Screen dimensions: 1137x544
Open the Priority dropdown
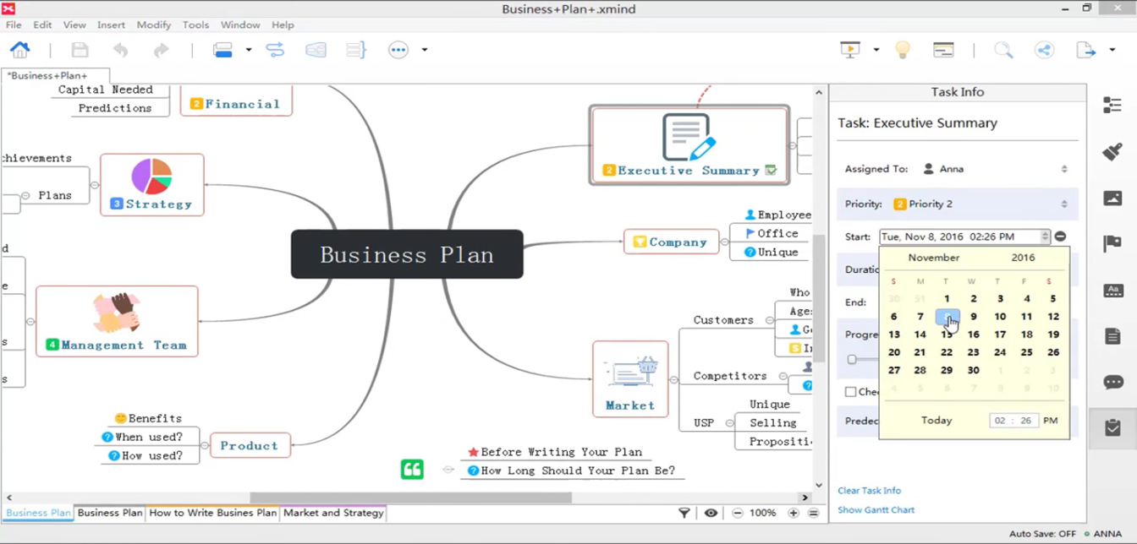pos(1063,204)
